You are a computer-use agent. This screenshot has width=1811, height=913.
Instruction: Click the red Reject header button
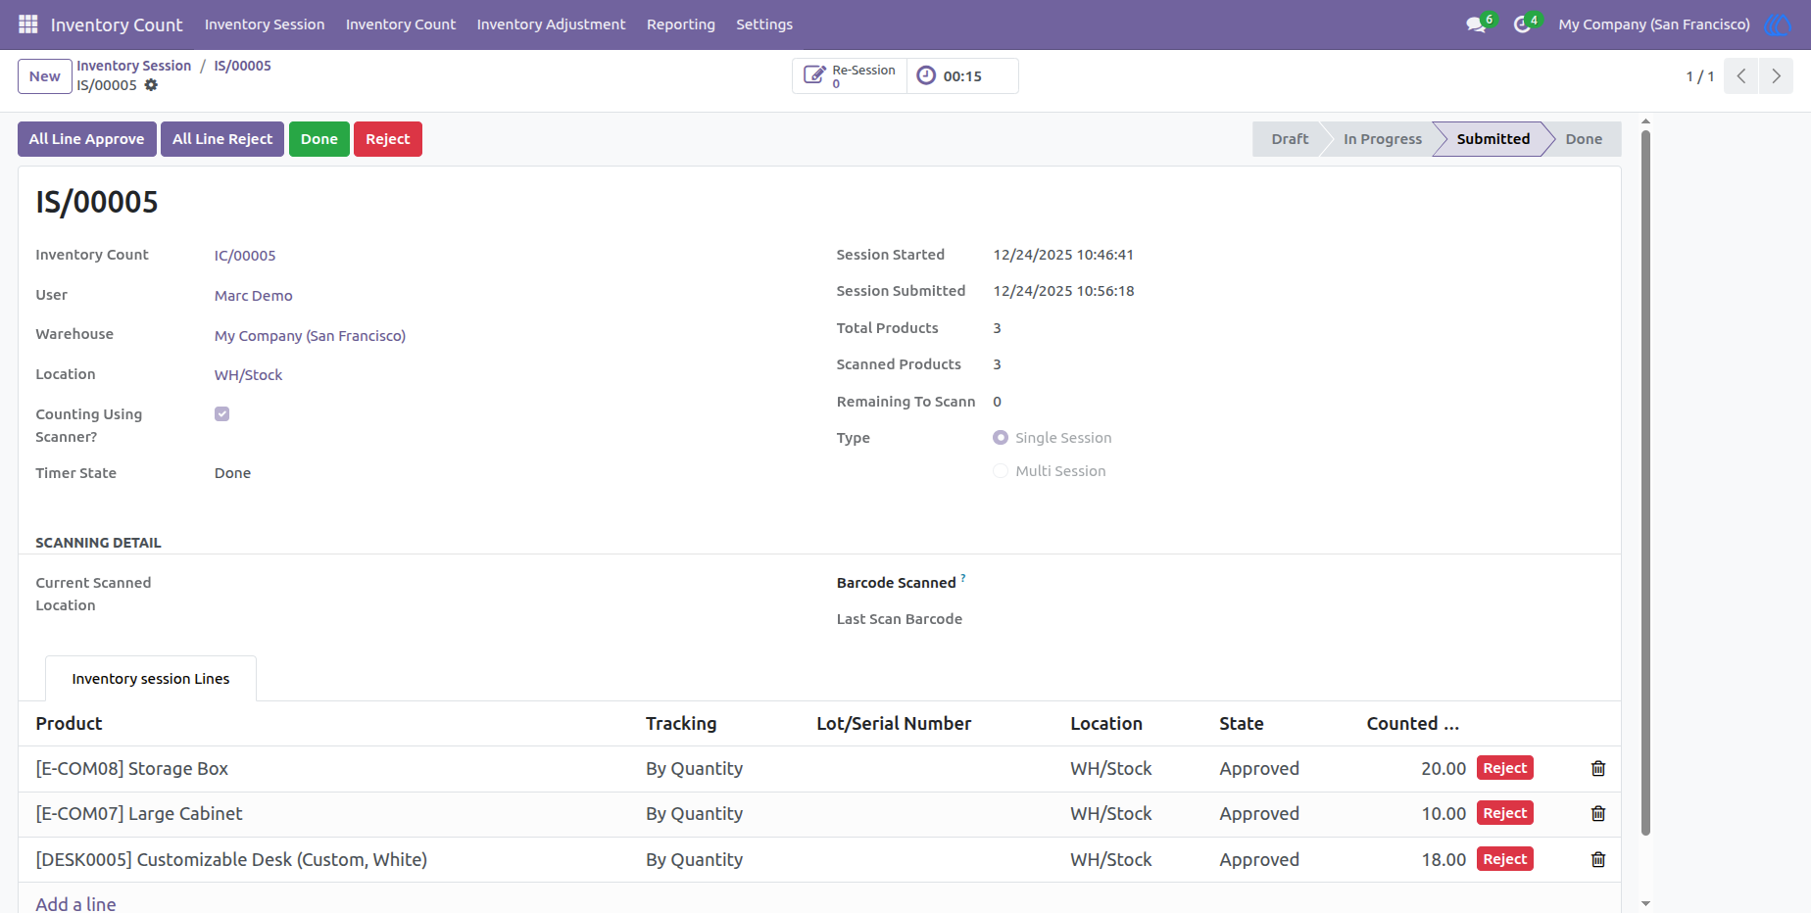tap(388, 139)
